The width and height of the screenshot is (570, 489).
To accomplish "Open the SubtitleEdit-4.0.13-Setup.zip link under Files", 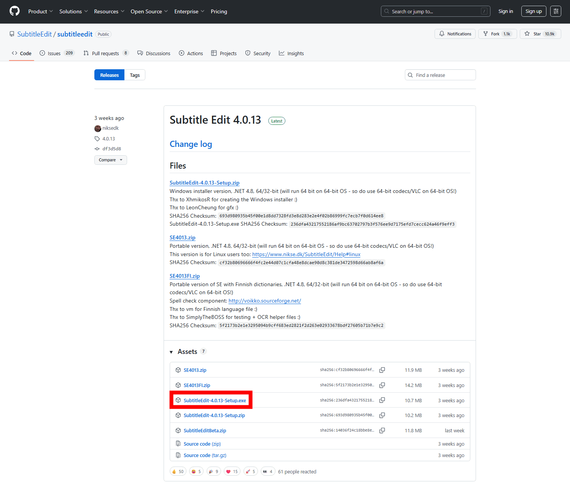I will [204, 183].
